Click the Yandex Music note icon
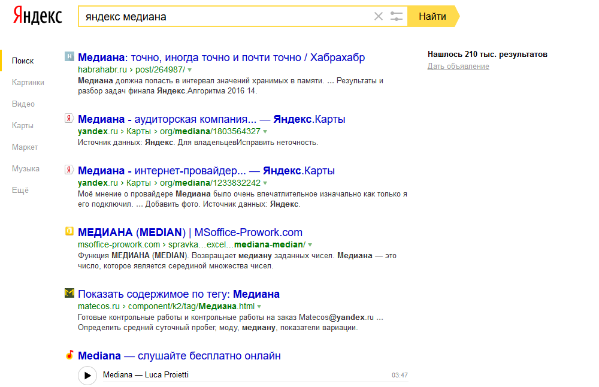Image resolution: width=599 pixels, height=387 pixels. [x=69, y=355]
